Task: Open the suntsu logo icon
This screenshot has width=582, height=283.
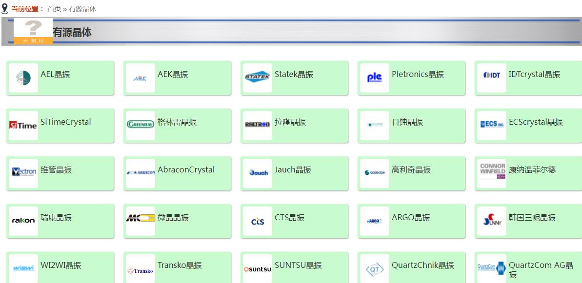Action: [257, 268]
